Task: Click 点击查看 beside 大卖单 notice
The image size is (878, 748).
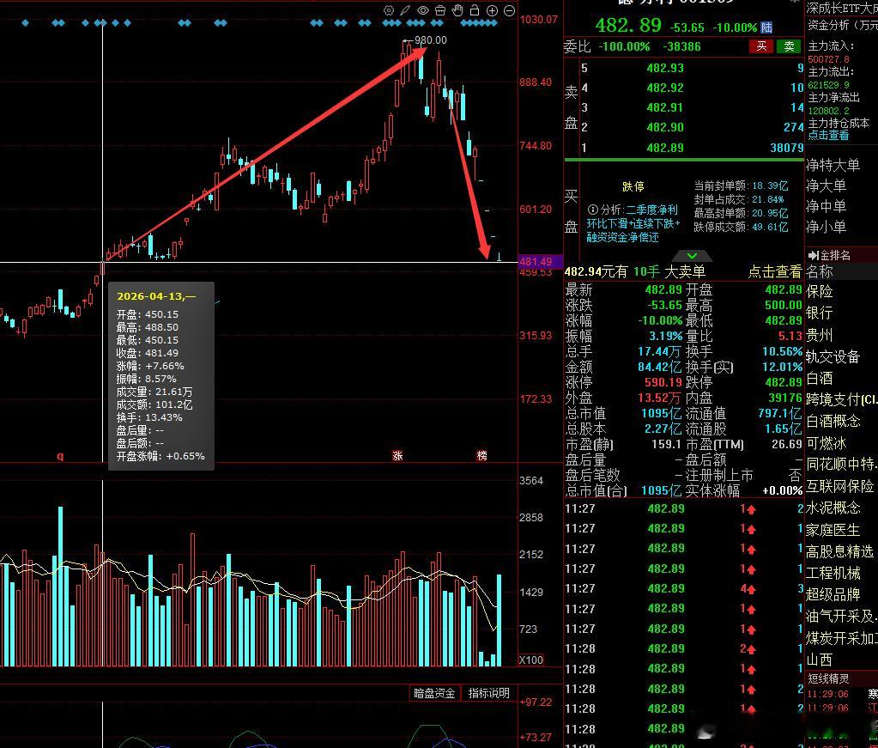Action: pos(775,271)
